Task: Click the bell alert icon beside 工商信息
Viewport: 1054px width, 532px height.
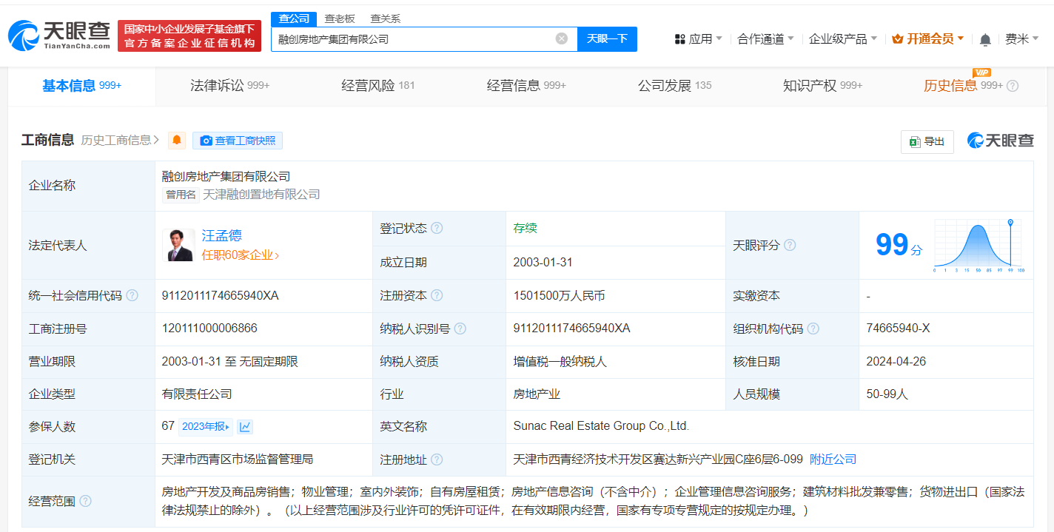Action: point(176,141)
